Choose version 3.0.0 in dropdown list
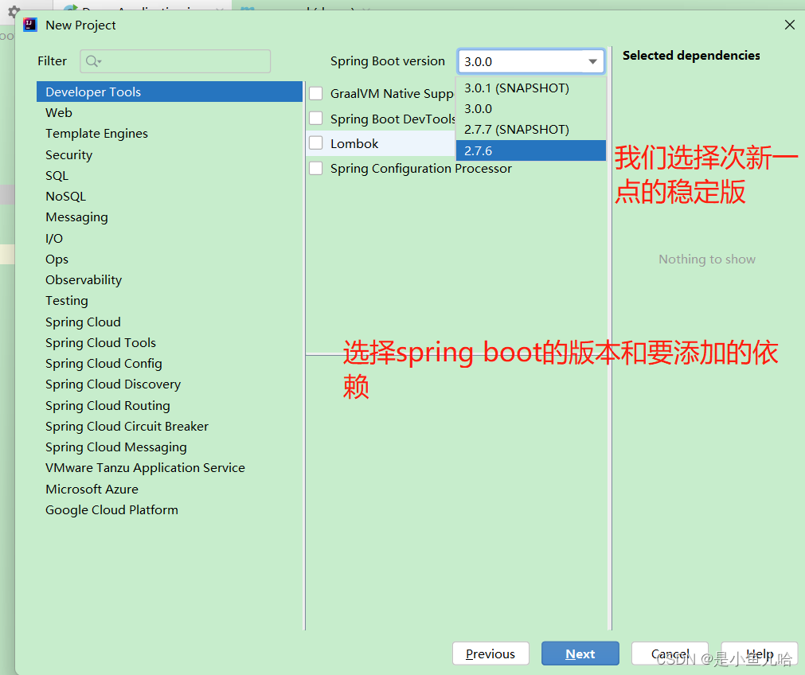805x675 pixels. coord(531,109)
